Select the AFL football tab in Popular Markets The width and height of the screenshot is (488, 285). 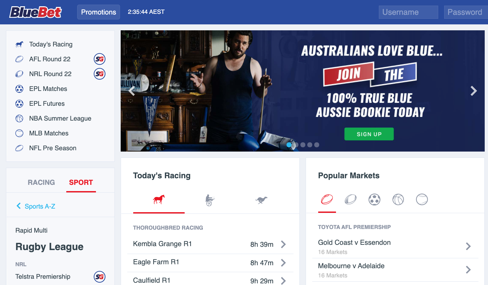327,199
